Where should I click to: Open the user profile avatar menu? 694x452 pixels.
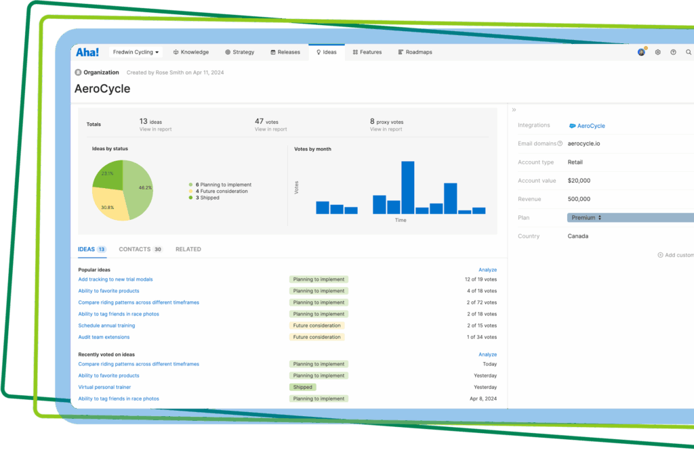pos(641,52)
